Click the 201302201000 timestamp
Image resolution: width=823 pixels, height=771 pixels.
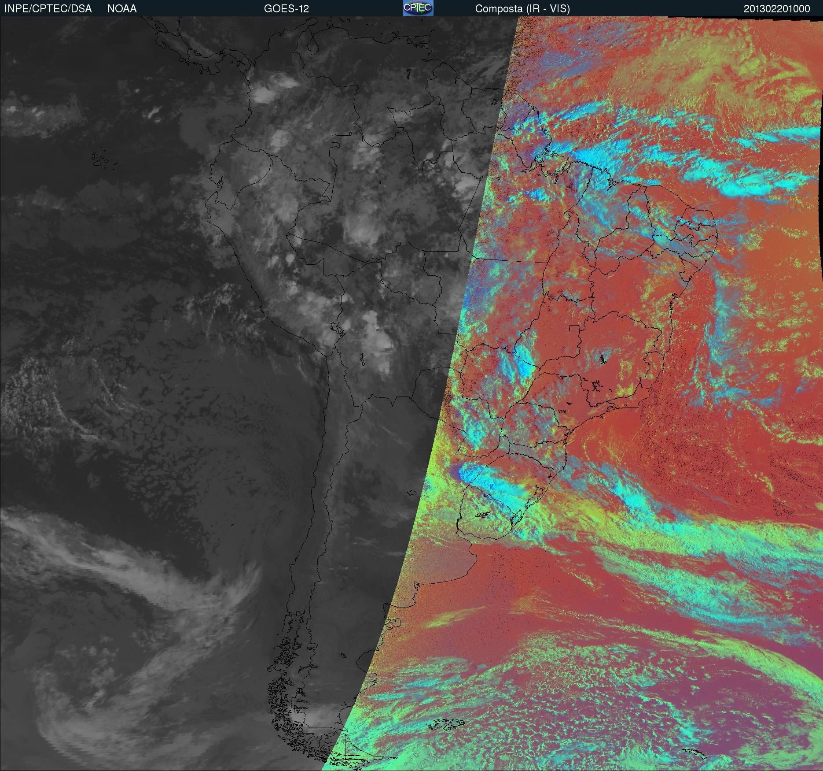777,9
